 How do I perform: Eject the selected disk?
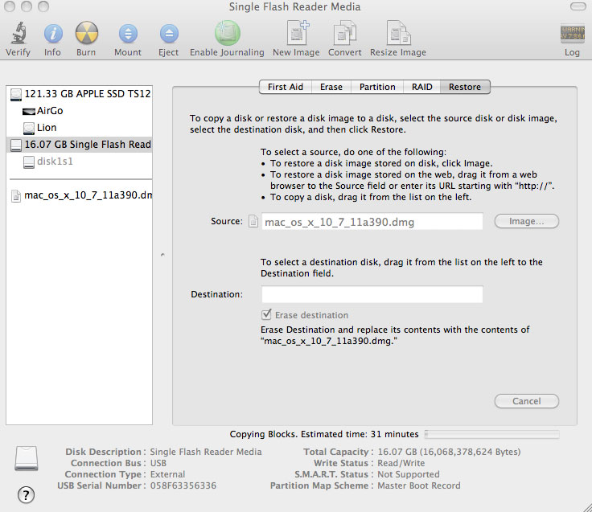(x=168, y=34)
